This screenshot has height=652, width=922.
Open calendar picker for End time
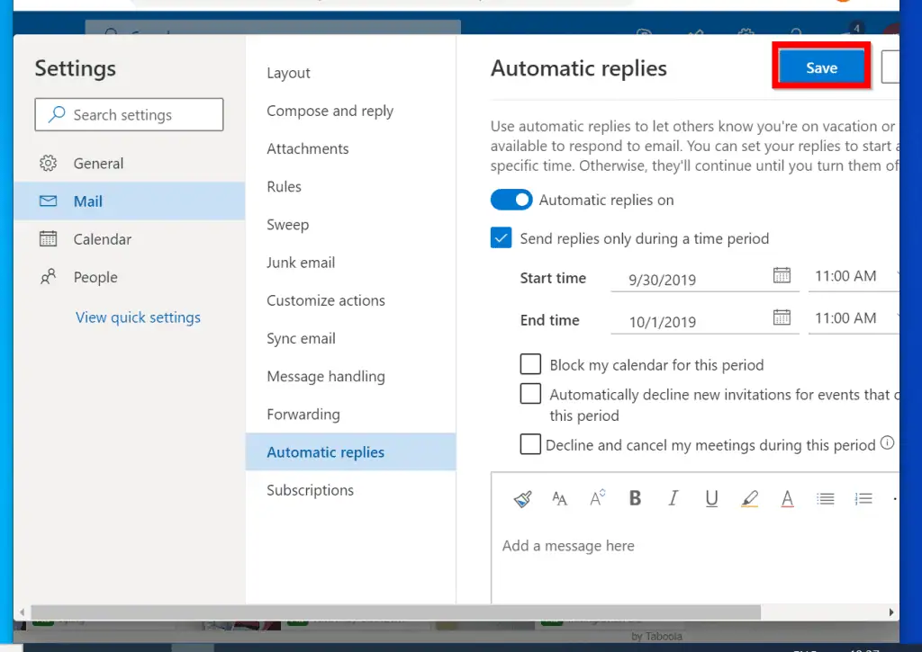coord(782,317)
